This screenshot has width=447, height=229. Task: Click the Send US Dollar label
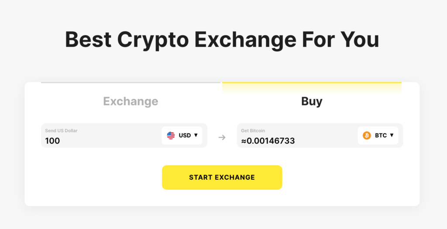[x=61, y=130]
